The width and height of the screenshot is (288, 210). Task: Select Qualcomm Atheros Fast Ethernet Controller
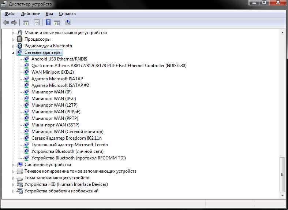tap(109, 66)
